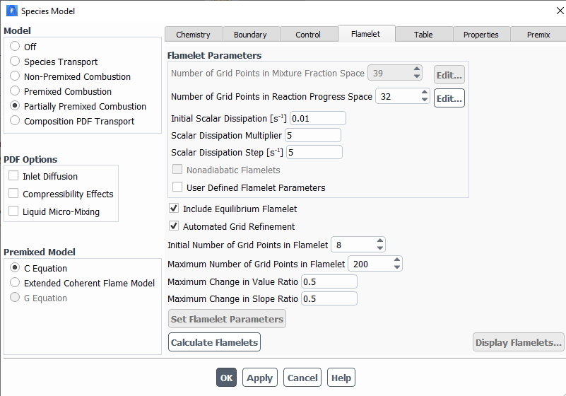Toggle Compressibility Effects checkbox

13,194
